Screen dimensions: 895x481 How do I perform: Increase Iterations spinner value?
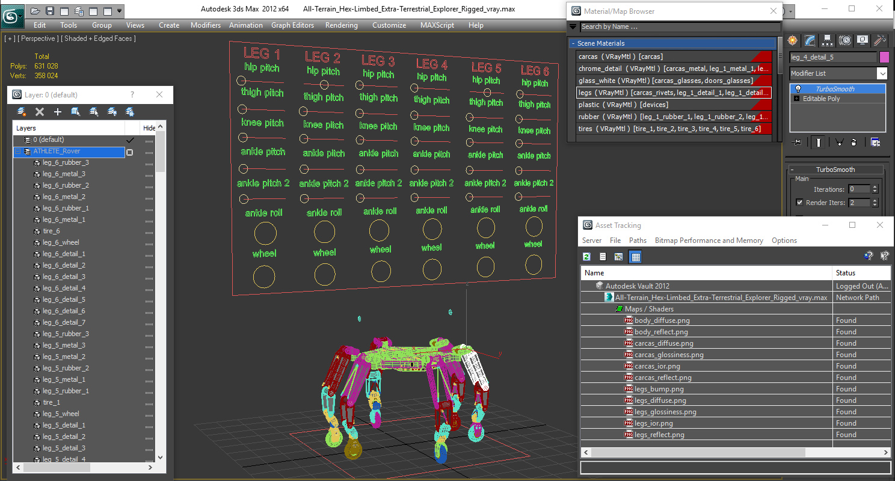pos(875,187)
